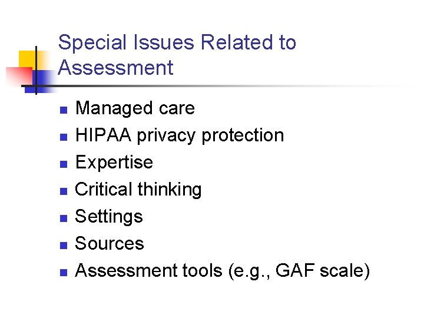Click the "HIPAA privacy protection" text

tap(180, 135)
